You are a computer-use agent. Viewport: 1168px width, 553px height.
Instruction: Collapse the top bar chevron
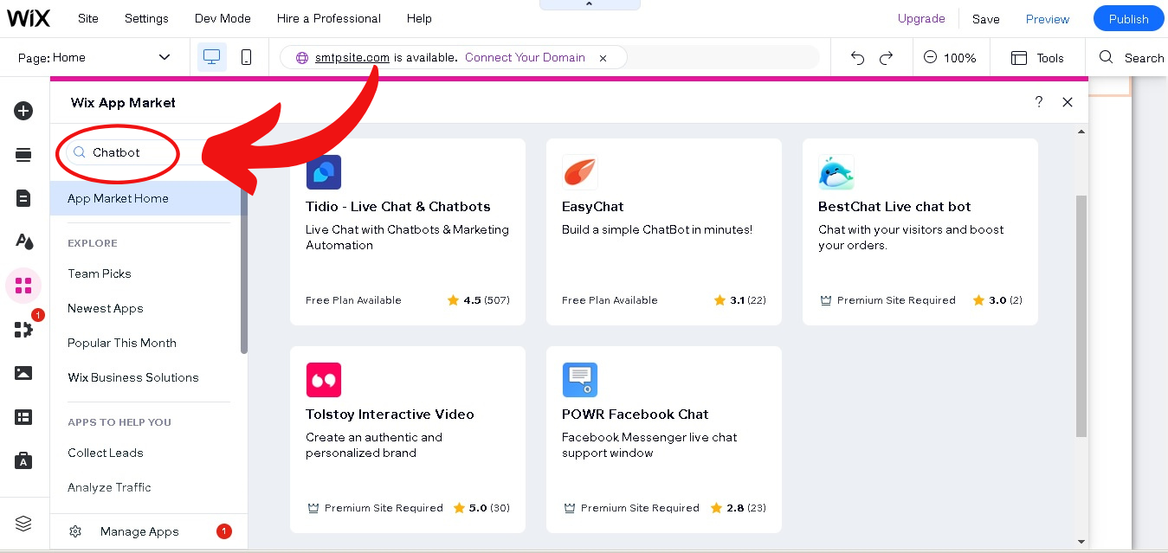coord(590,4)
